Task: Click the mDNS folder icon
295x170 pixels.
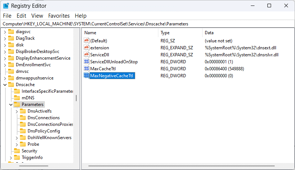Action: pos(17,98)
